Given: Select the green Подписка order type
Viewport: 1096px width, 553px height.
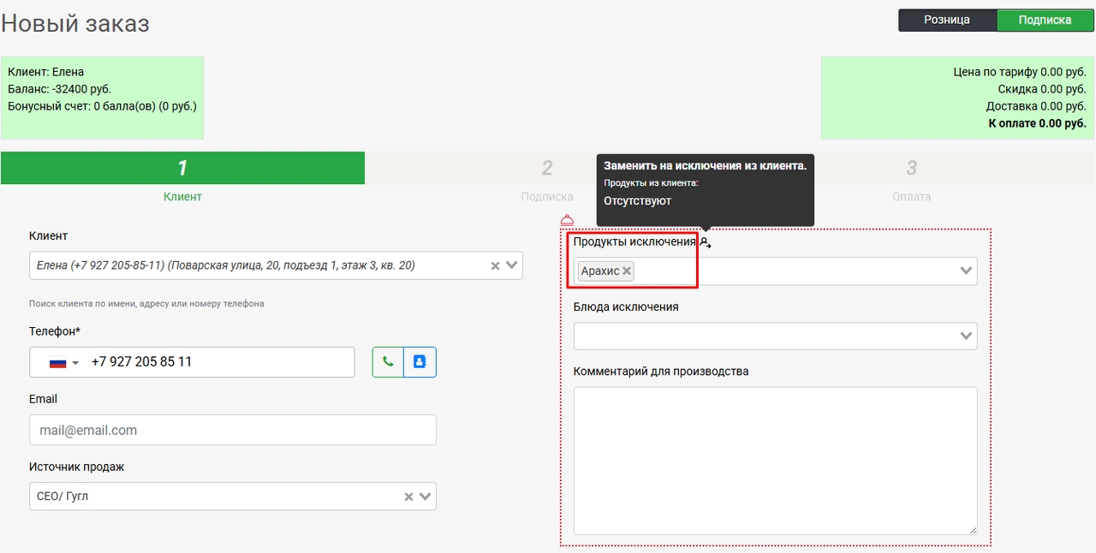Looking at the screenshot, I should pos(1045,20).
